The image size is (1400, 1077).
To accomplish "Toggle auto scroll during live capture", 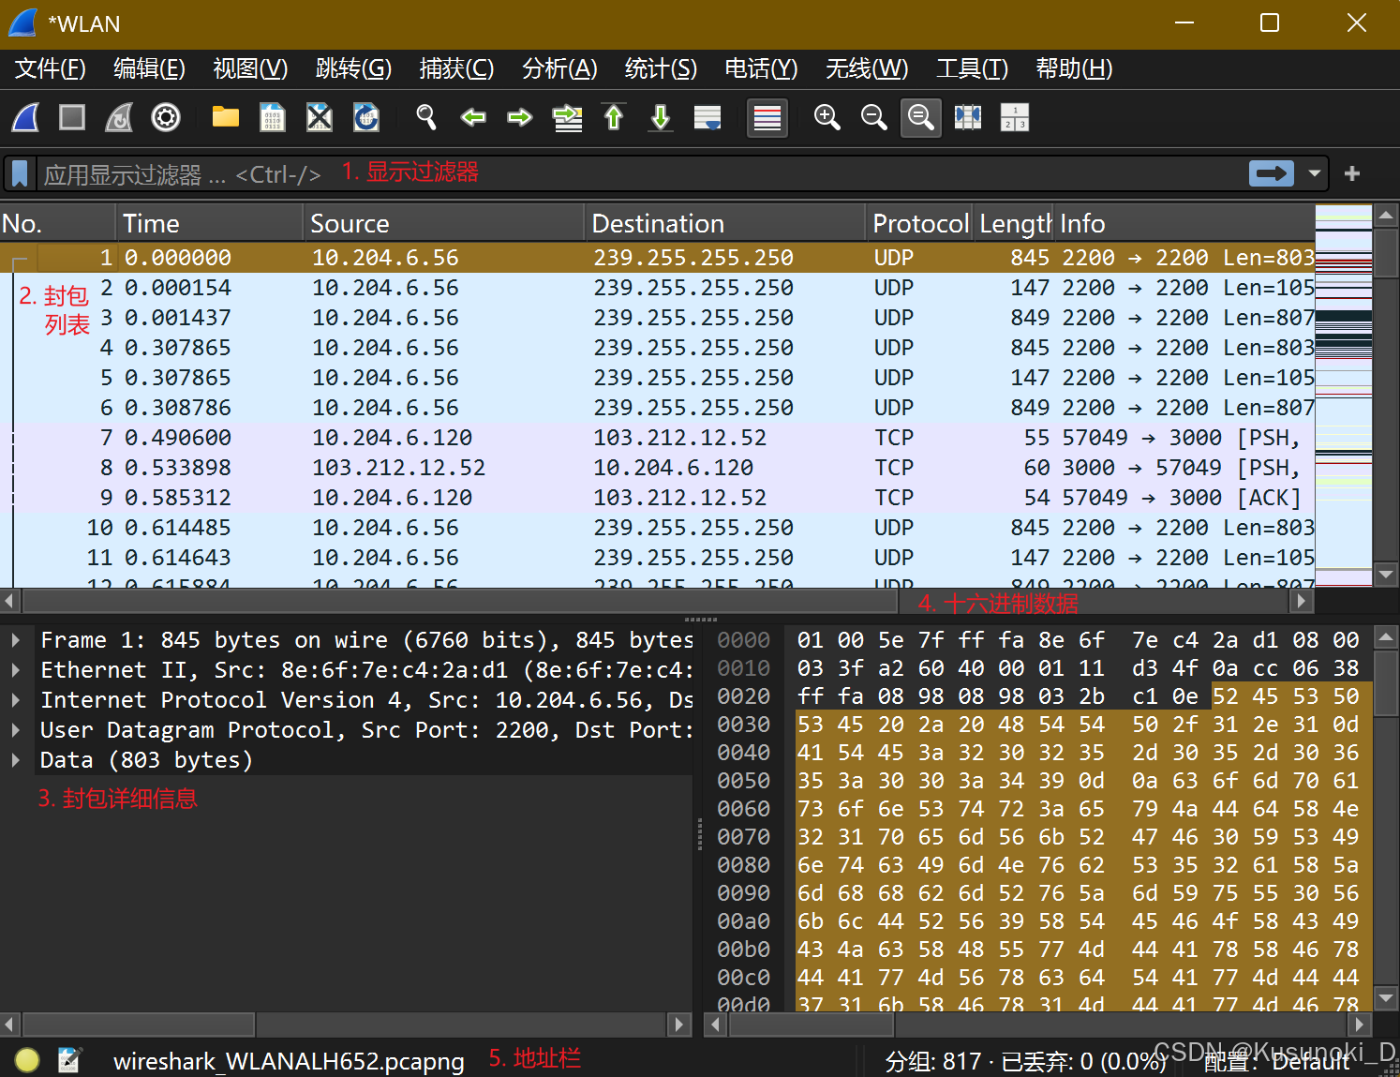I will pyautogui.click(x=707, y=117).
